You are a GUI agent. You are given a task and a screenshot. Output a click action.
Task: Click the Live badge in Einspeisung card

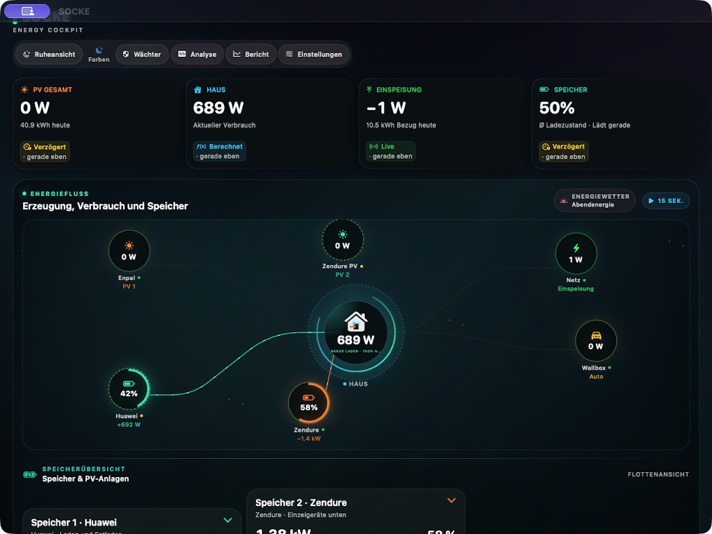391,151
